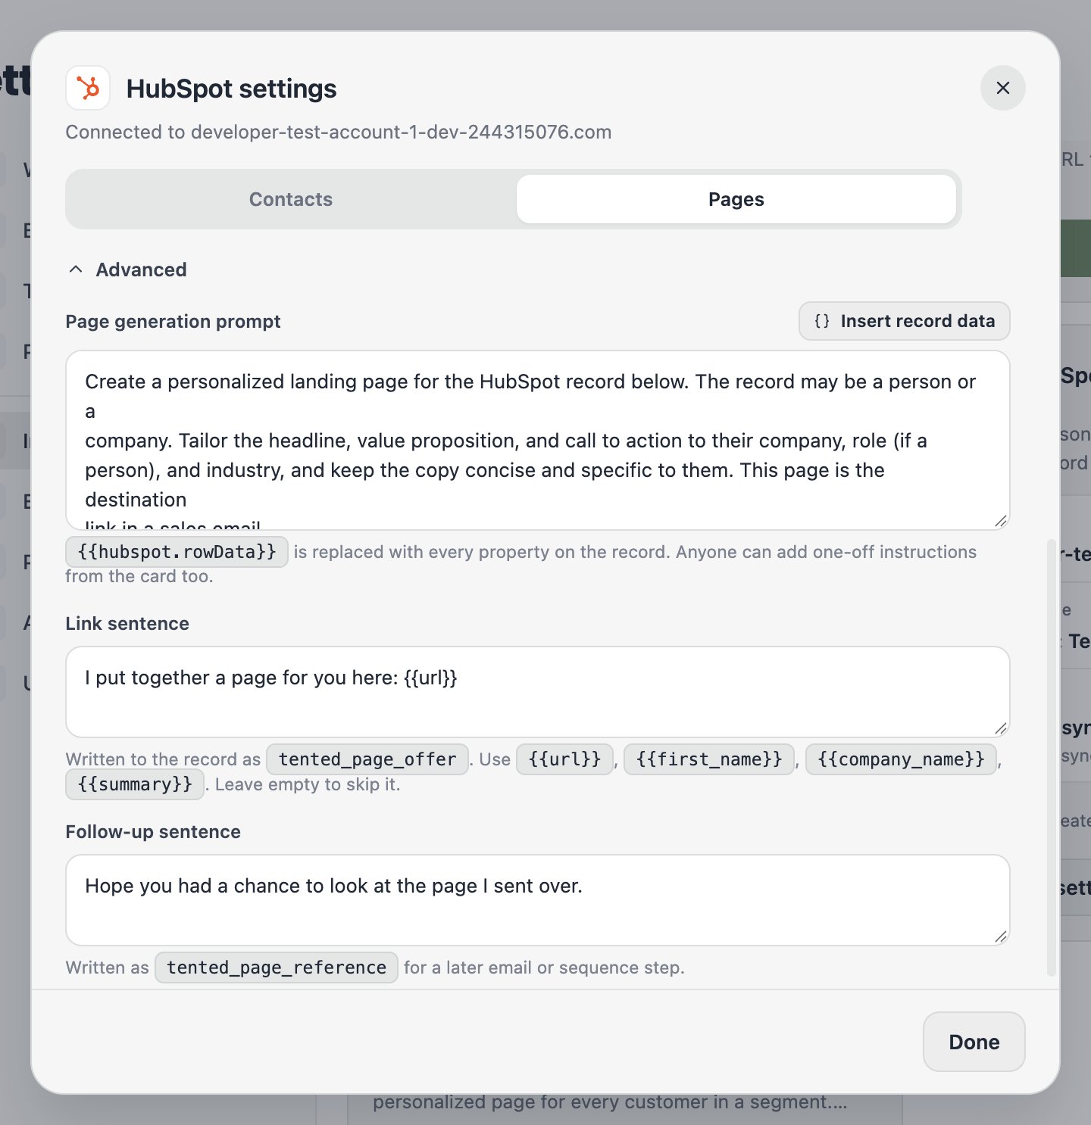The width and height of the screenshot is (1091, 1125).
Task: Click the Follow-up sentence text field
Action: click(x=537, y=900)
